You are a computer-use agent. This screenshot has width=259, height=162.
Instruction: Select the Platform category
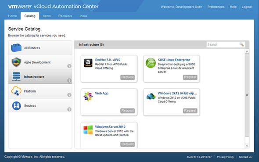[40, 91]
